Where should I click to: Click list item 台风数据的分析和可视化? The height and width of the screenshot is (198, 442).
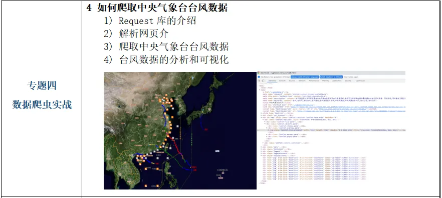pos(173,59)
